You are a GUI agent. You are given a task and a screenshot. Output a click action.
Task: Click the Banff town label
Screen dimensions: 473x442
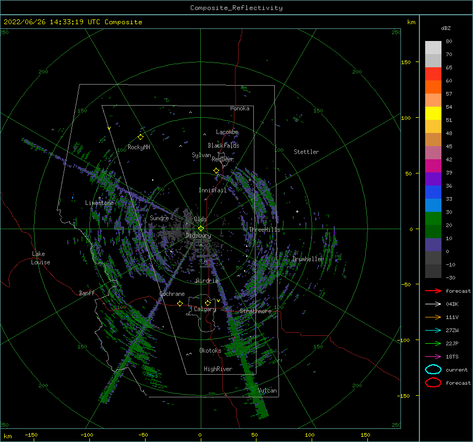point(87,293)
